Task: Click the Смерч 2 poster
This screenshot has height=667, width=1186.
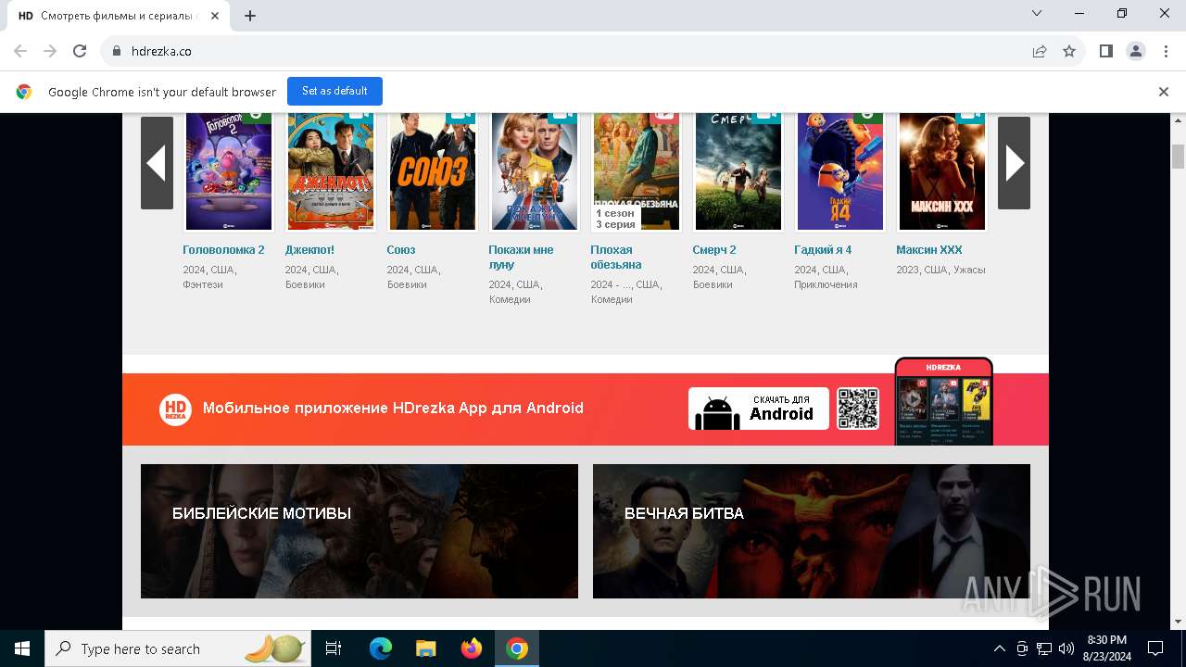Action: pyautogui.click(x=738, y=171)
